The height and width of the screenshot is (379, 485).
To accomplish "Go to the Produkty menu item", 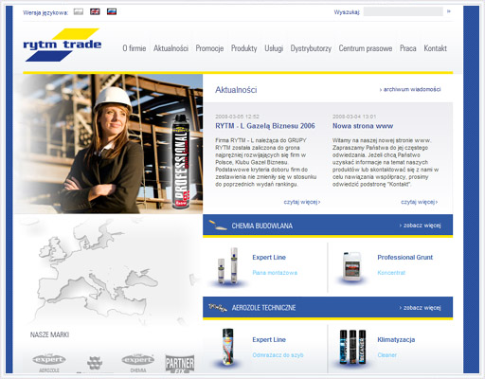I will (244, 48).
